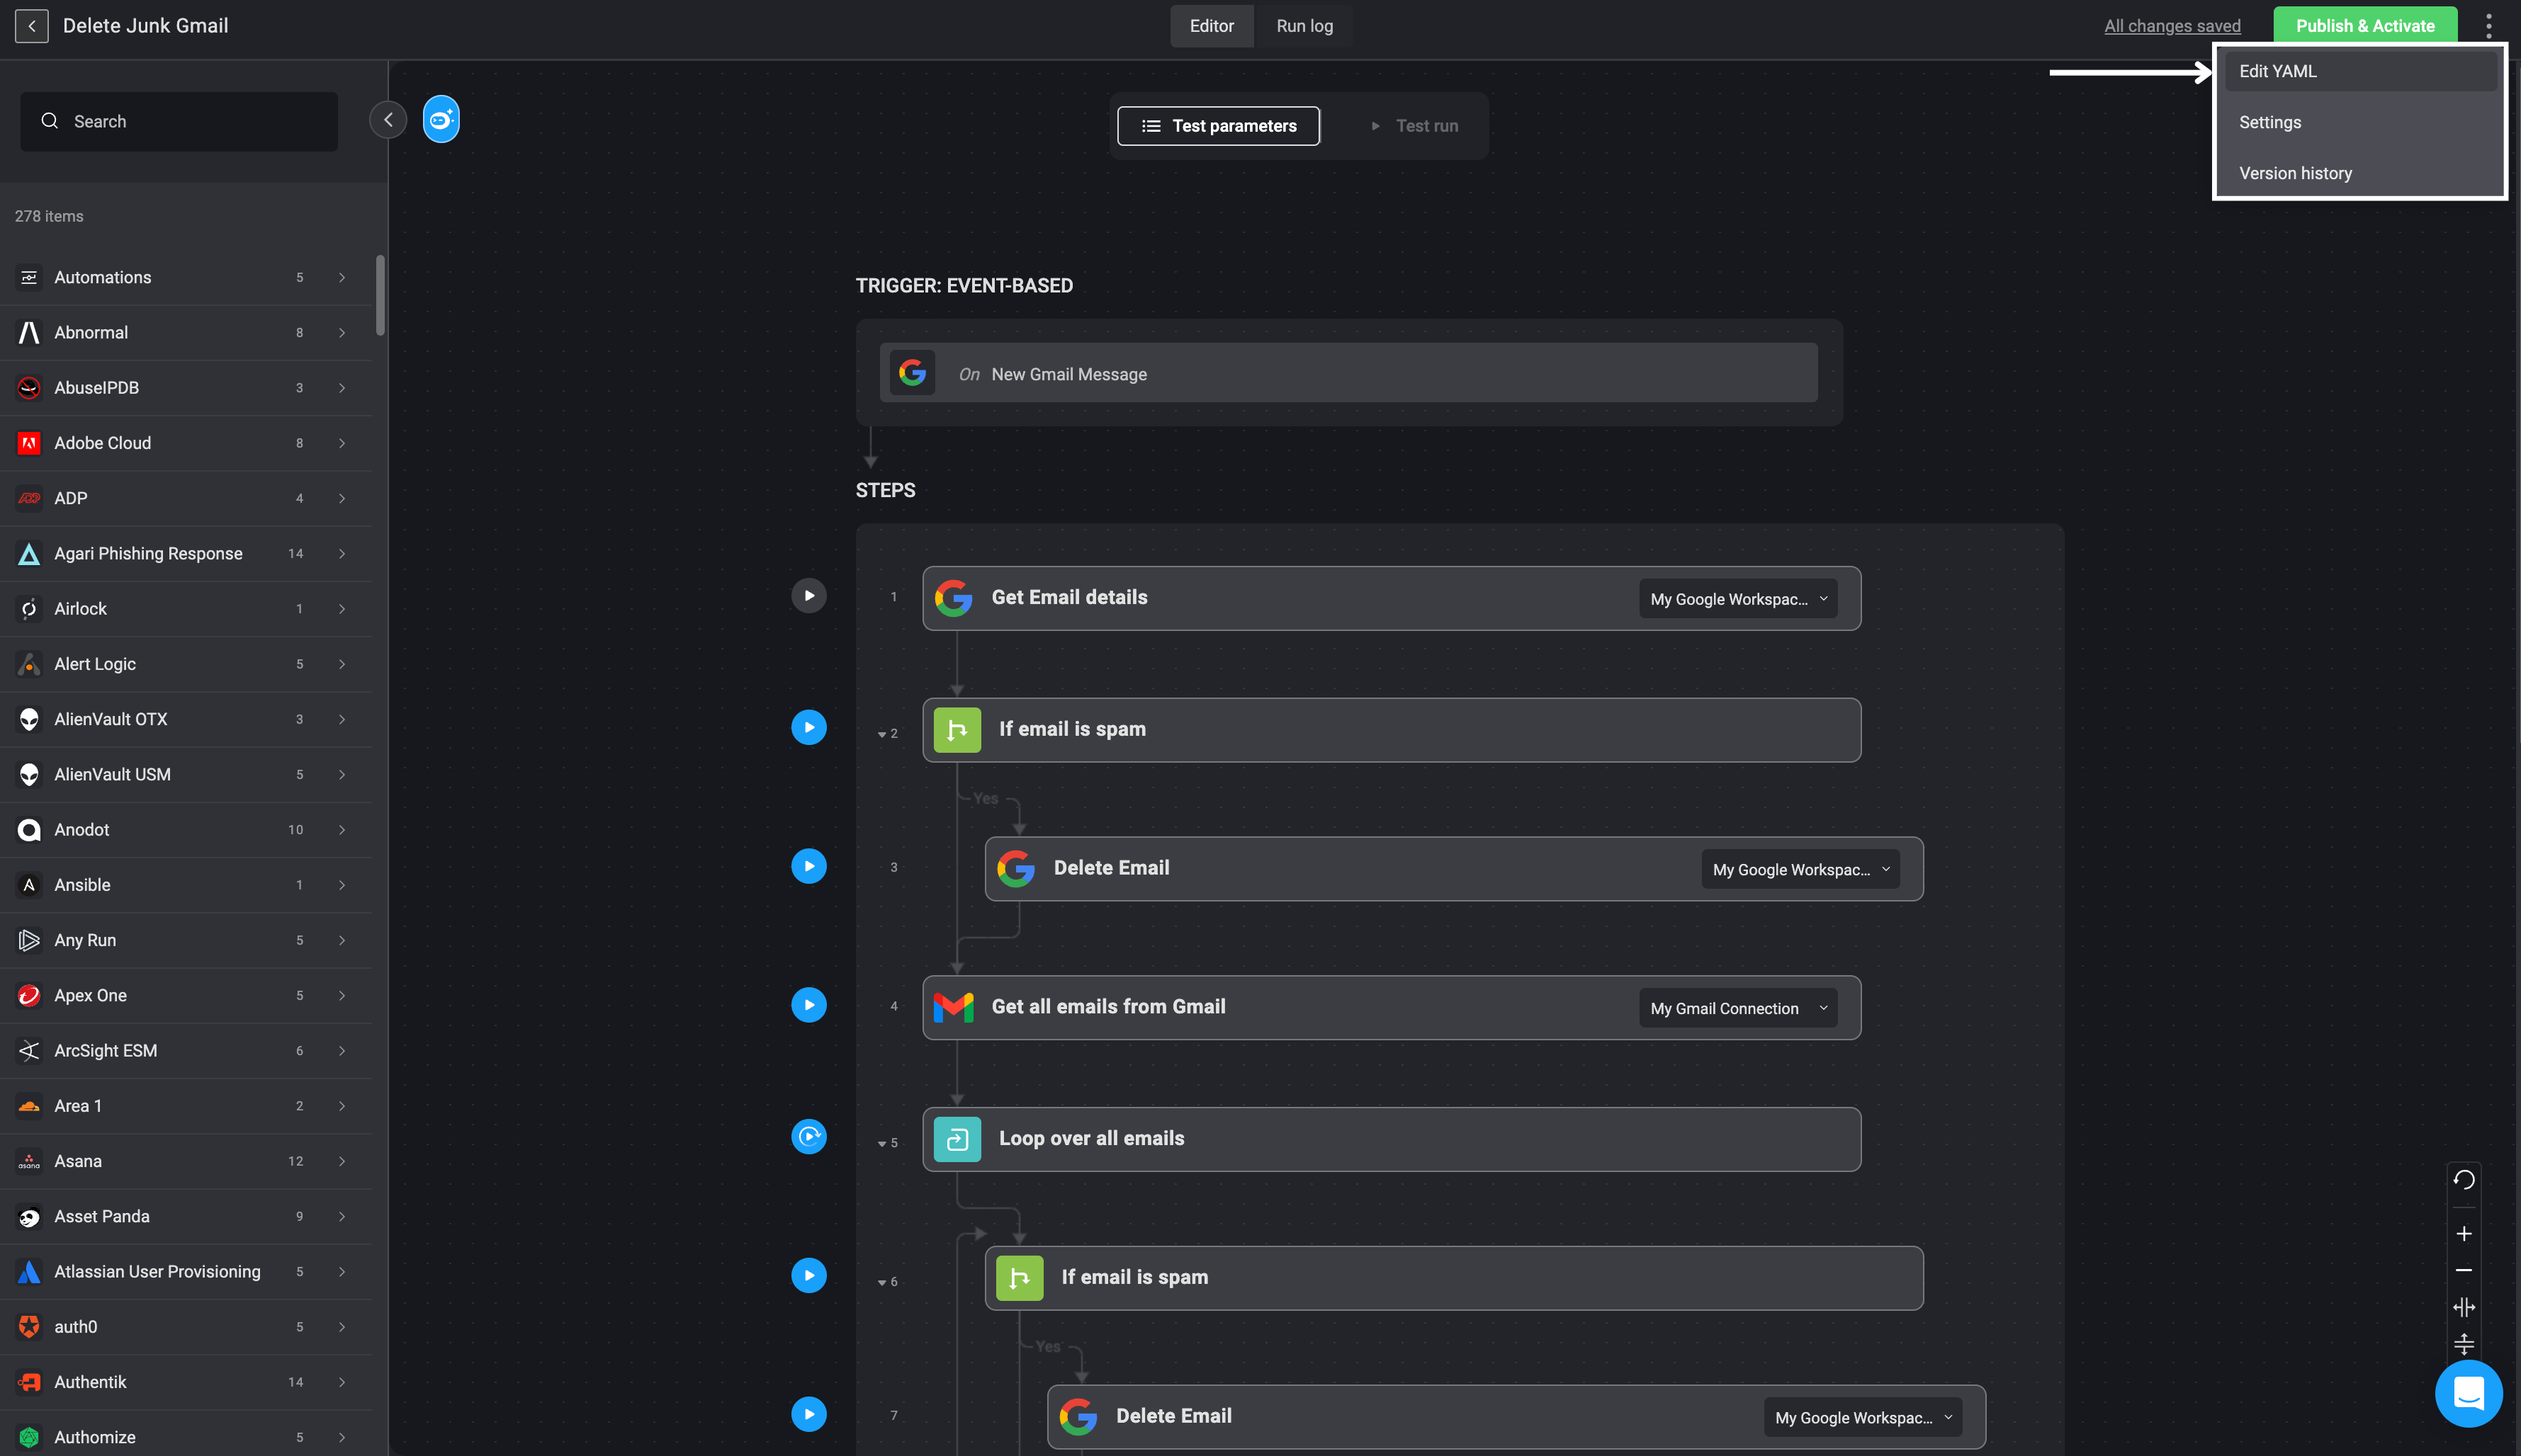
Task: Click the zoom out minus icon
Action: click(x=2464, y=1270)
